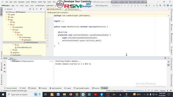Open the Gradle side tool window
The height and width of the screenshot is (97, 173).
coord(172,27)
